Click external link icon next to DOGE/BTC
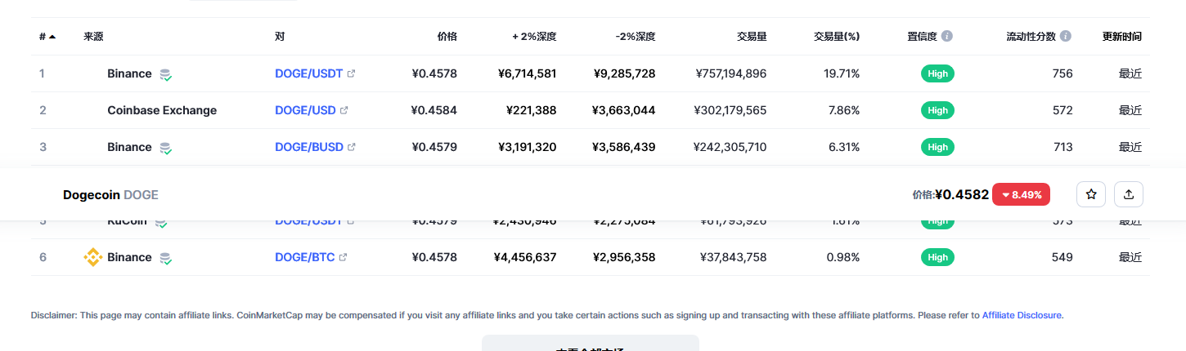Viewport: 1186px width, 351px height. click(344, 257)
